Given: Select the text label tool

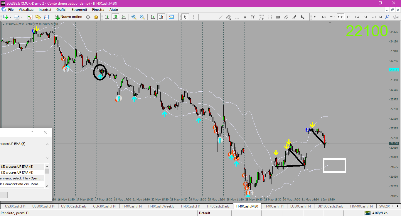Looking at the screenshot, I should pyautogui.click(x=253, y=17).
